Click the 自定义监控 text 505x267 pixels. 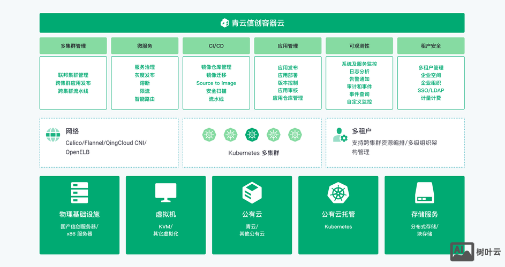click(359, 101)
